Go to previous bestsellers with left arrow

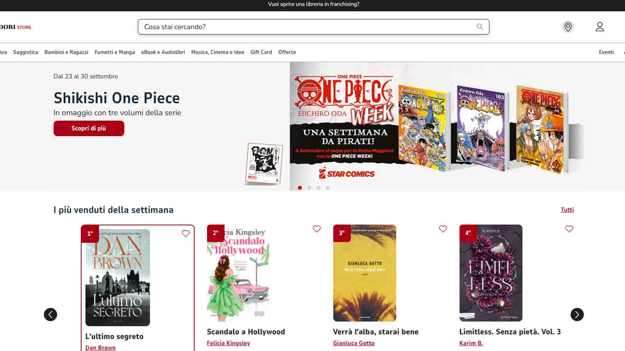coord(51,314)
